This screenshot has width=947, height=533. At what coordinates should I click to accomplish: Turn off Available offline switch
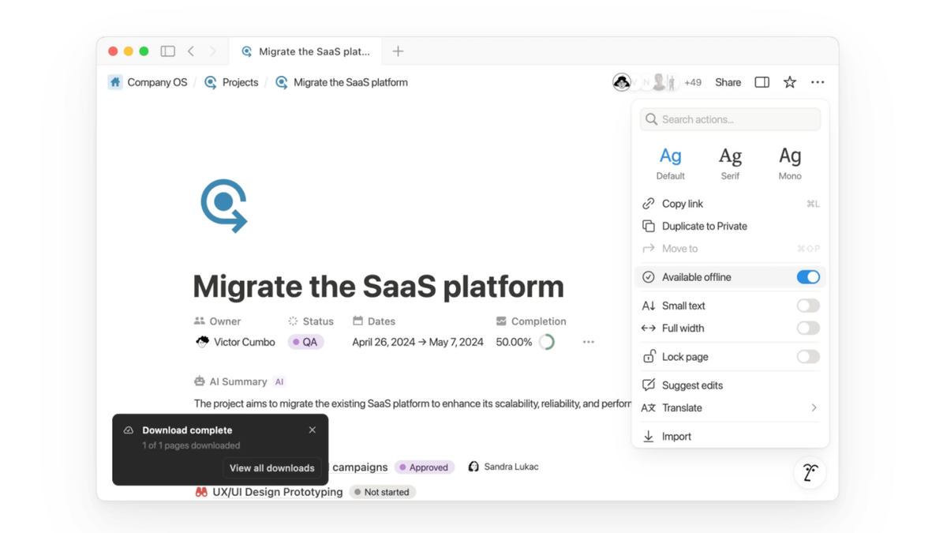pyautogui.click(x=807, y=277)
